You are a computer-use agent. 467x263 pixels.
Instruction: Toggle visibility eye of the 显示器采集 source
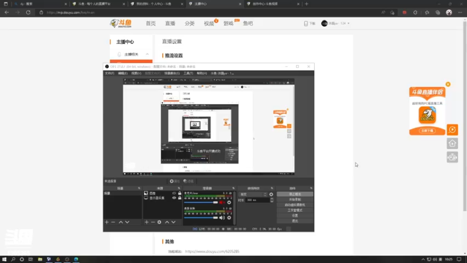174,198
